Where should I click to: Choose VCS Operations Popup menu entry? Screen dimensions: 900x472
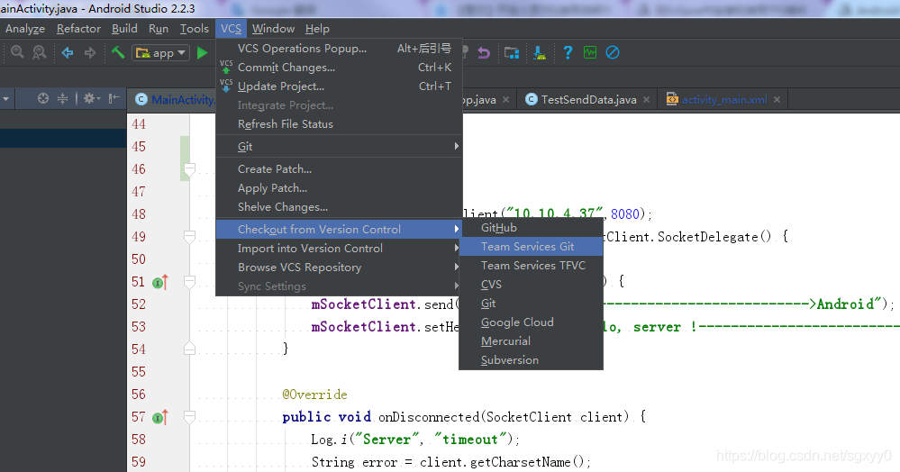click(340, 49)
